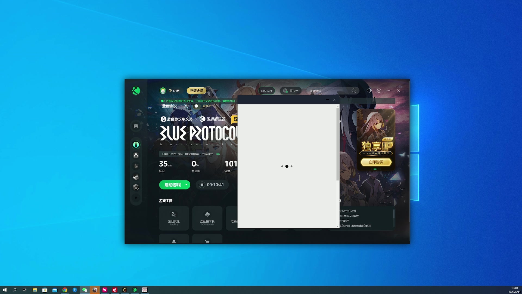Open Task View on taskbar
Image resolution: width=522 pixels, height=294 pixels.
24,290
